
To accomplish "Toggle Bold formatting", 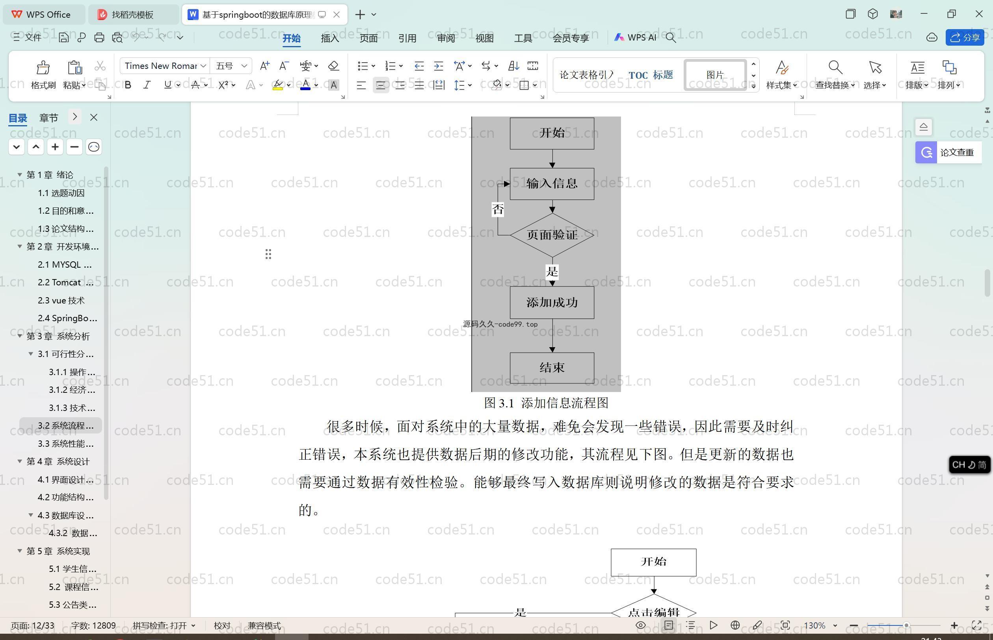I will tap(128, 85).
